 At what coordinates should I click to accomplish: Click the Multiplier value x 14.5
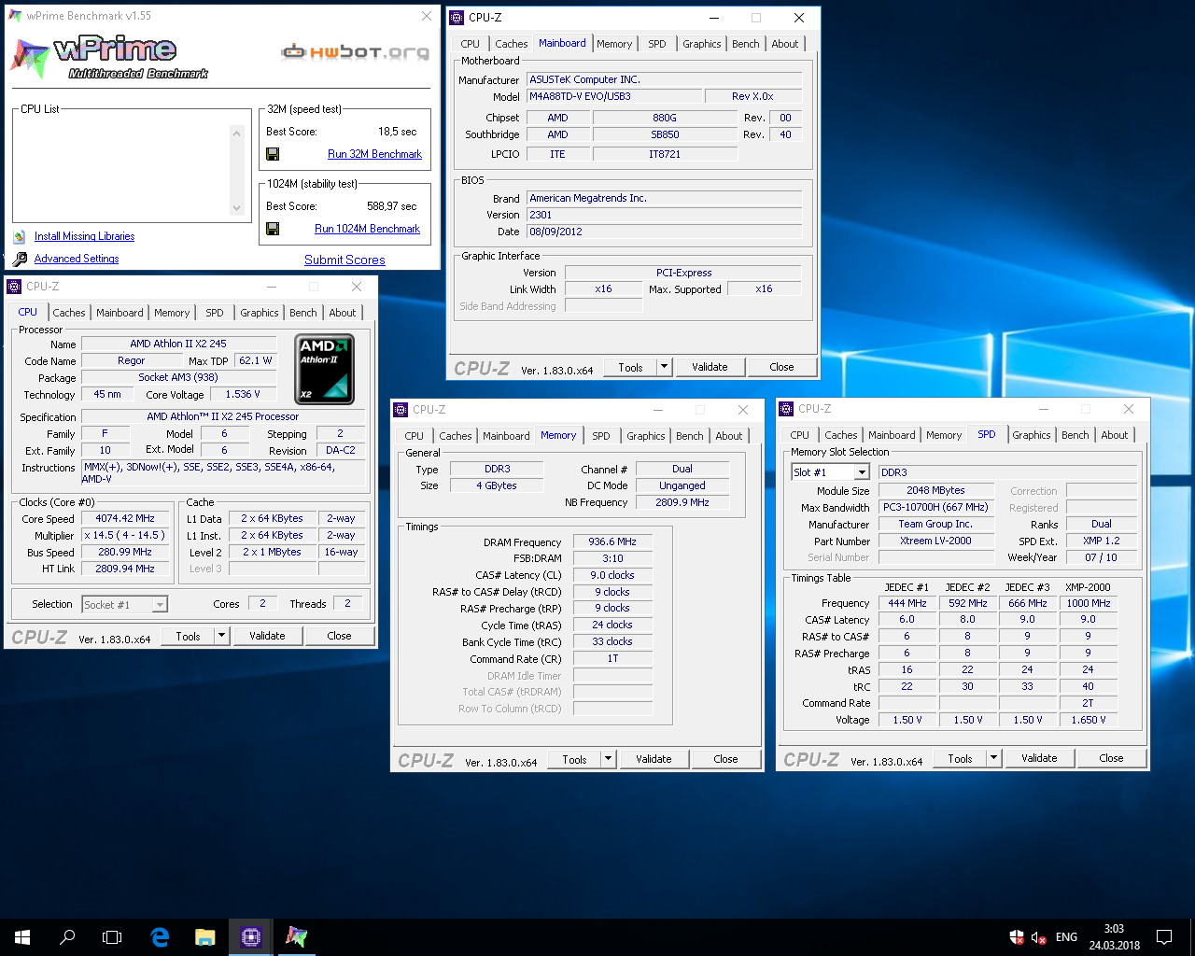click(x=125, y=535)
